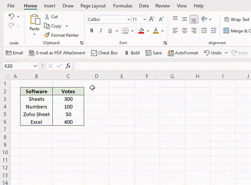This screenshot has width=251, height=185.
Task: Align text right
Action: pos(194,31)
